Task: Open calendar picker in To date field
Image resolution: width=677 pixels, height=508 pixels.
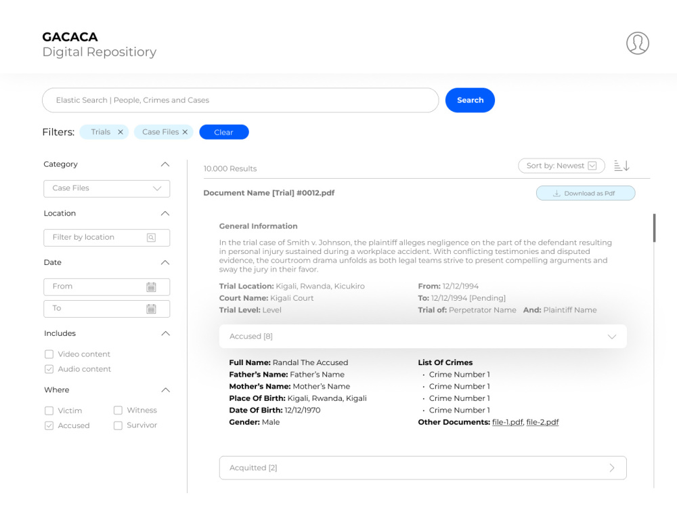Action: tap(151, 308)
